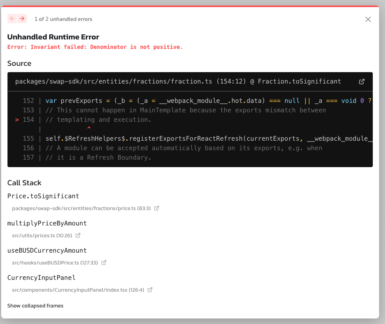Show collapsed frames in call stack

pos(35,305)
